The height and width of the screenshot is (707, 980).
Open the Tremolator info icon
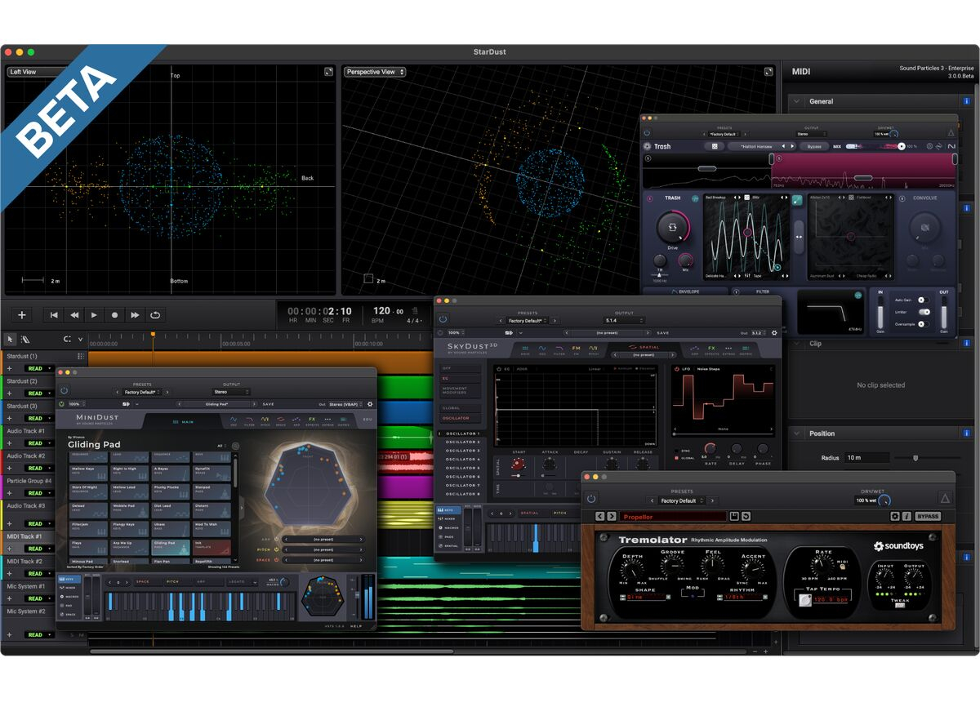click(906, 517)
